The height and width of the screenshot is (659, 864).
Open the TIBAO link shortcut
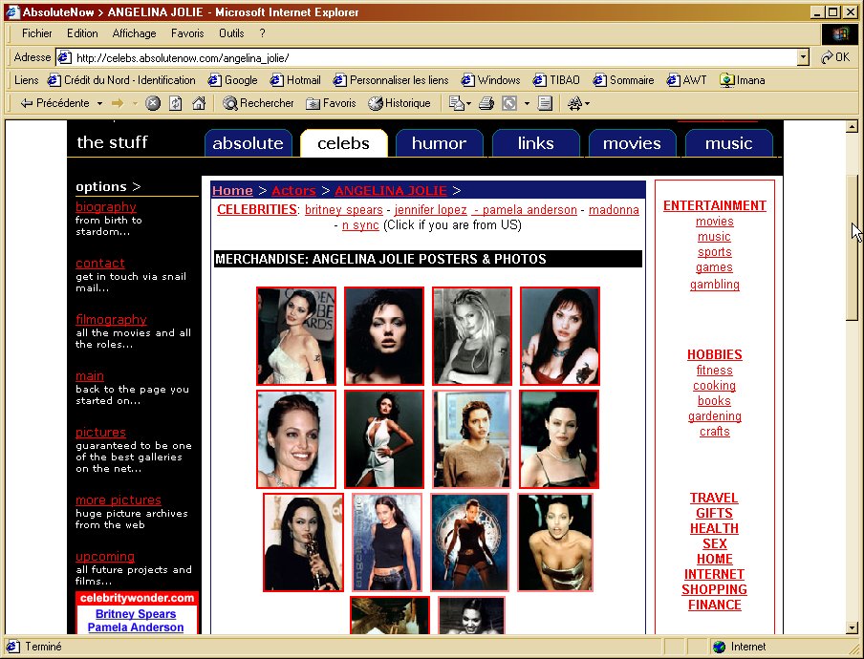click(x=556, y=80)
